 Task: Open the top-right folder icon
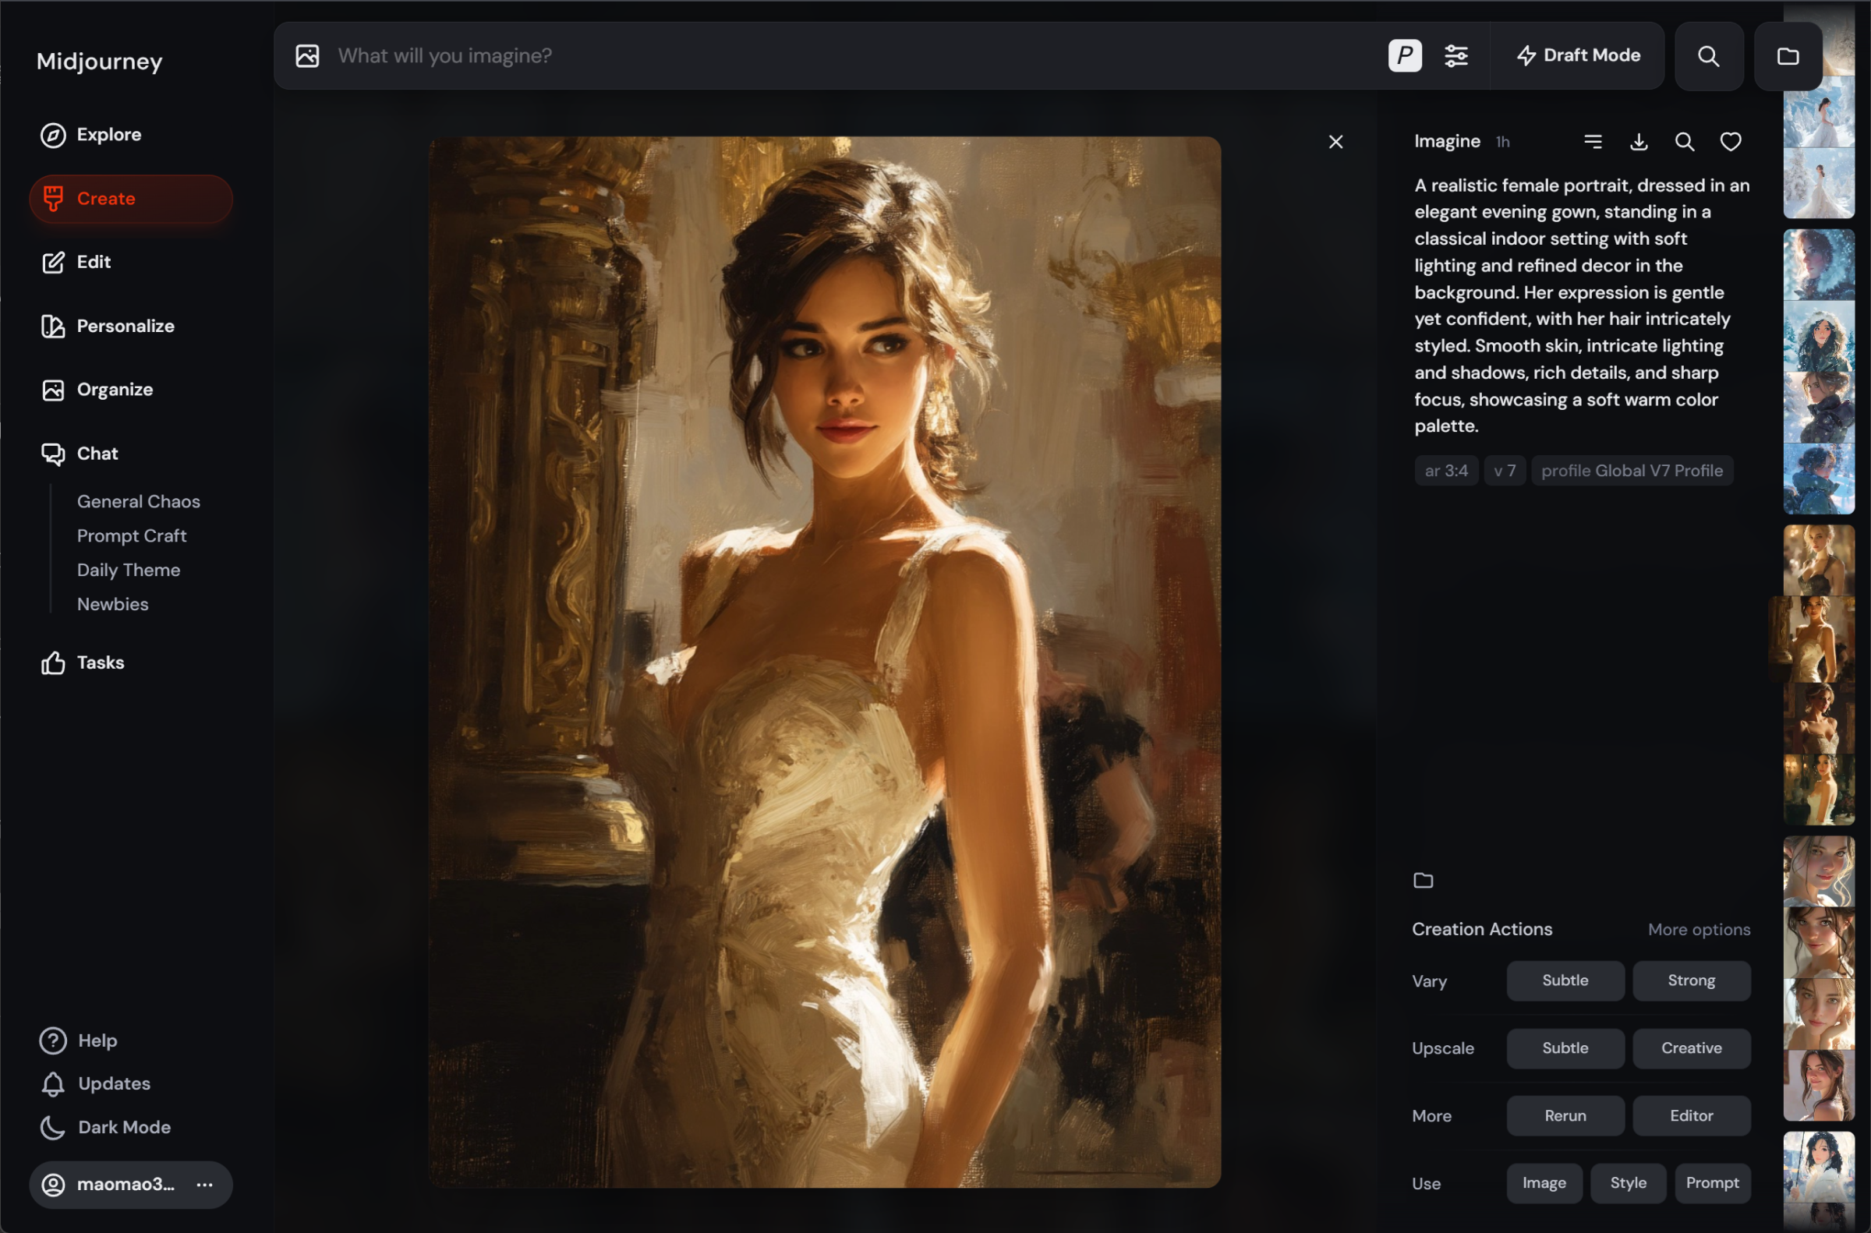[x=1788, y=56]
